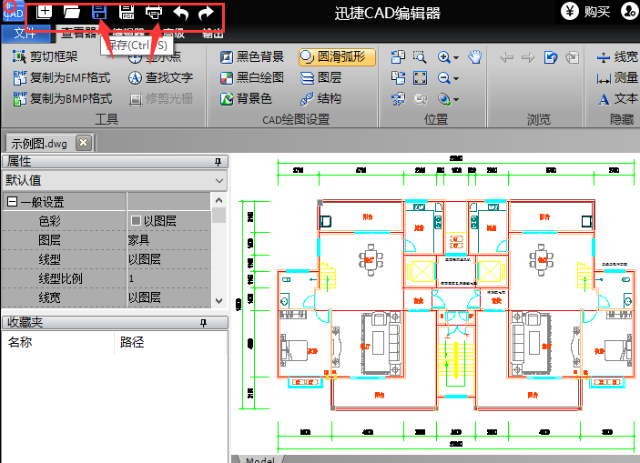Click the 色彩 color swatch box
This screenshot has height=463, width=640.
coord(136,221)
